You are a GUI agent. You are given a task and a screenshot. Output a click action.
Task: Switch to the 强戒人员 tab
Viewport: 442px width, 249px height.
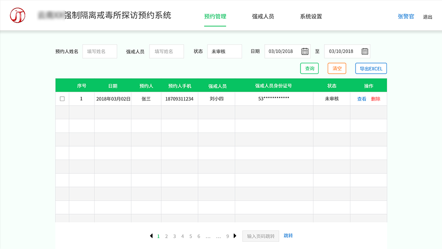263,16
